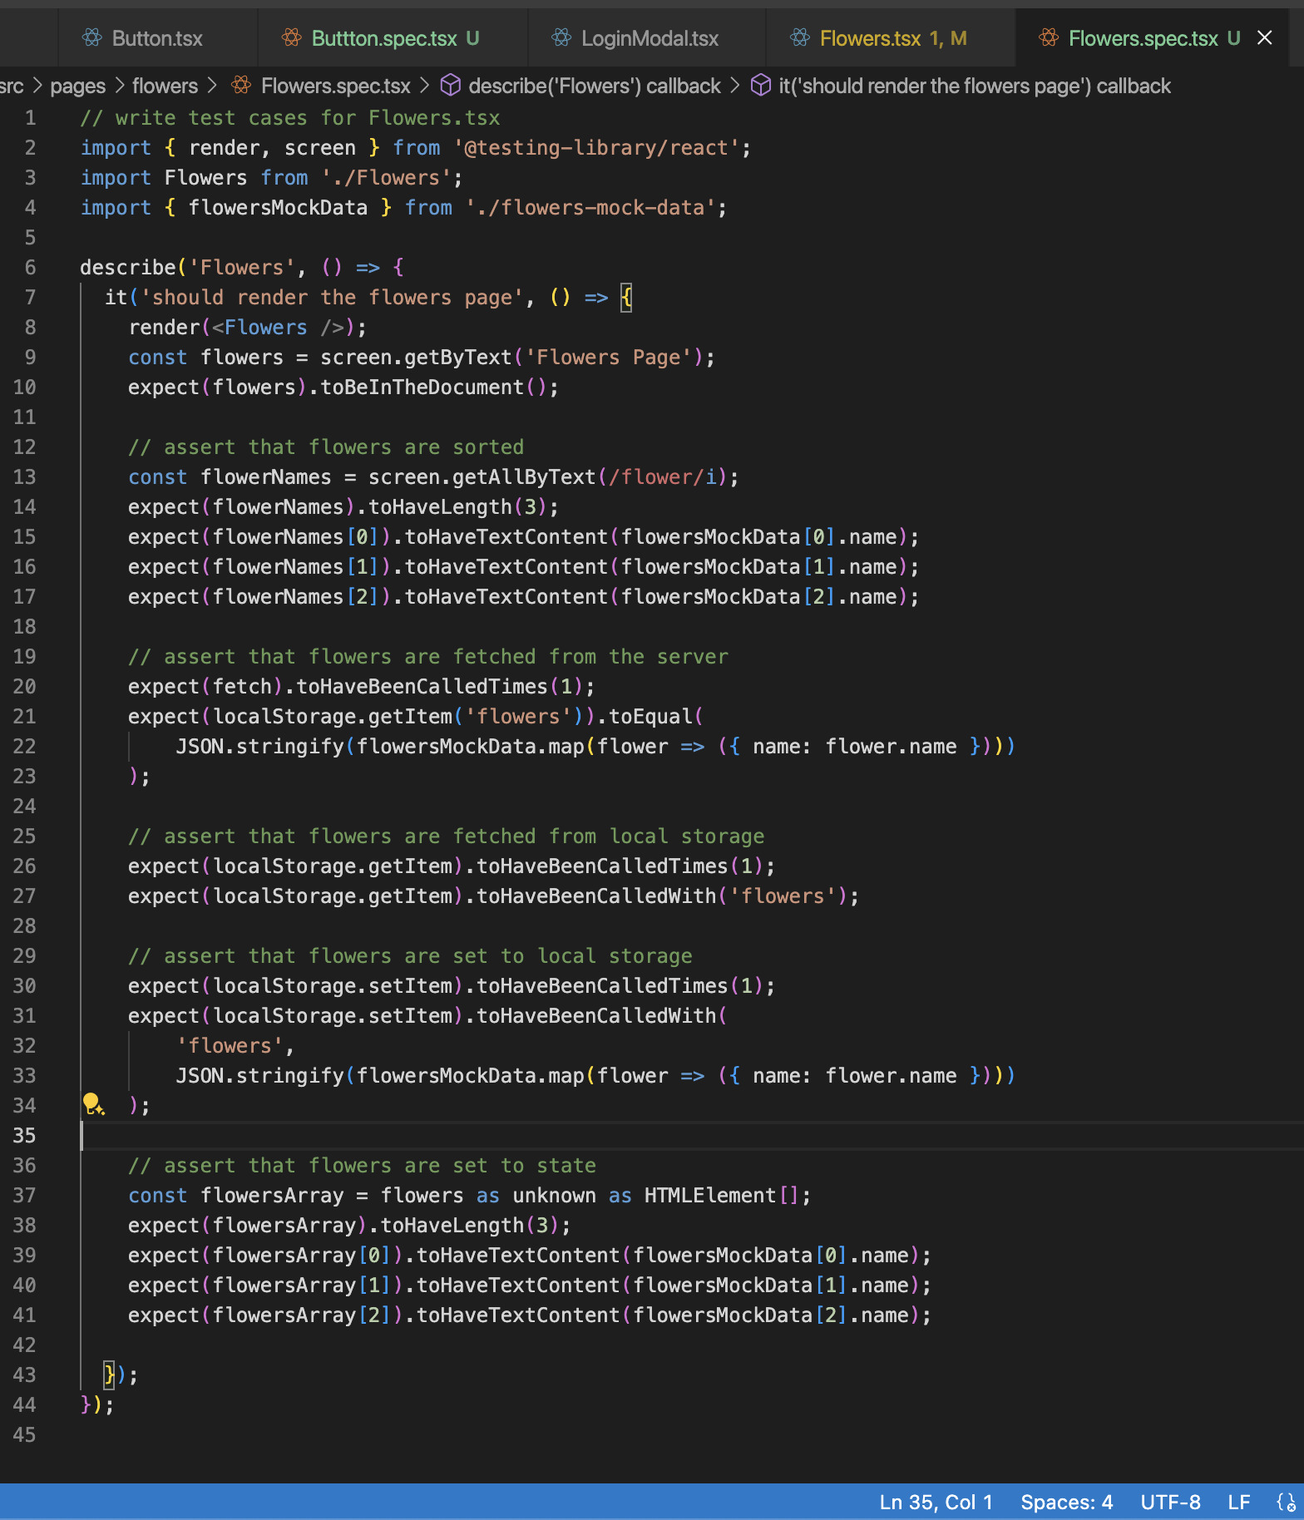
Task: Close the Flowers.spec.tsx tab
Action: [x=1265, y=37]
